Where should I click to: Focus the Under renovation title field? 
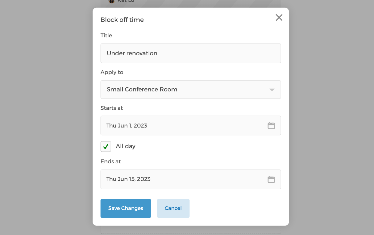tap(190, 53)
